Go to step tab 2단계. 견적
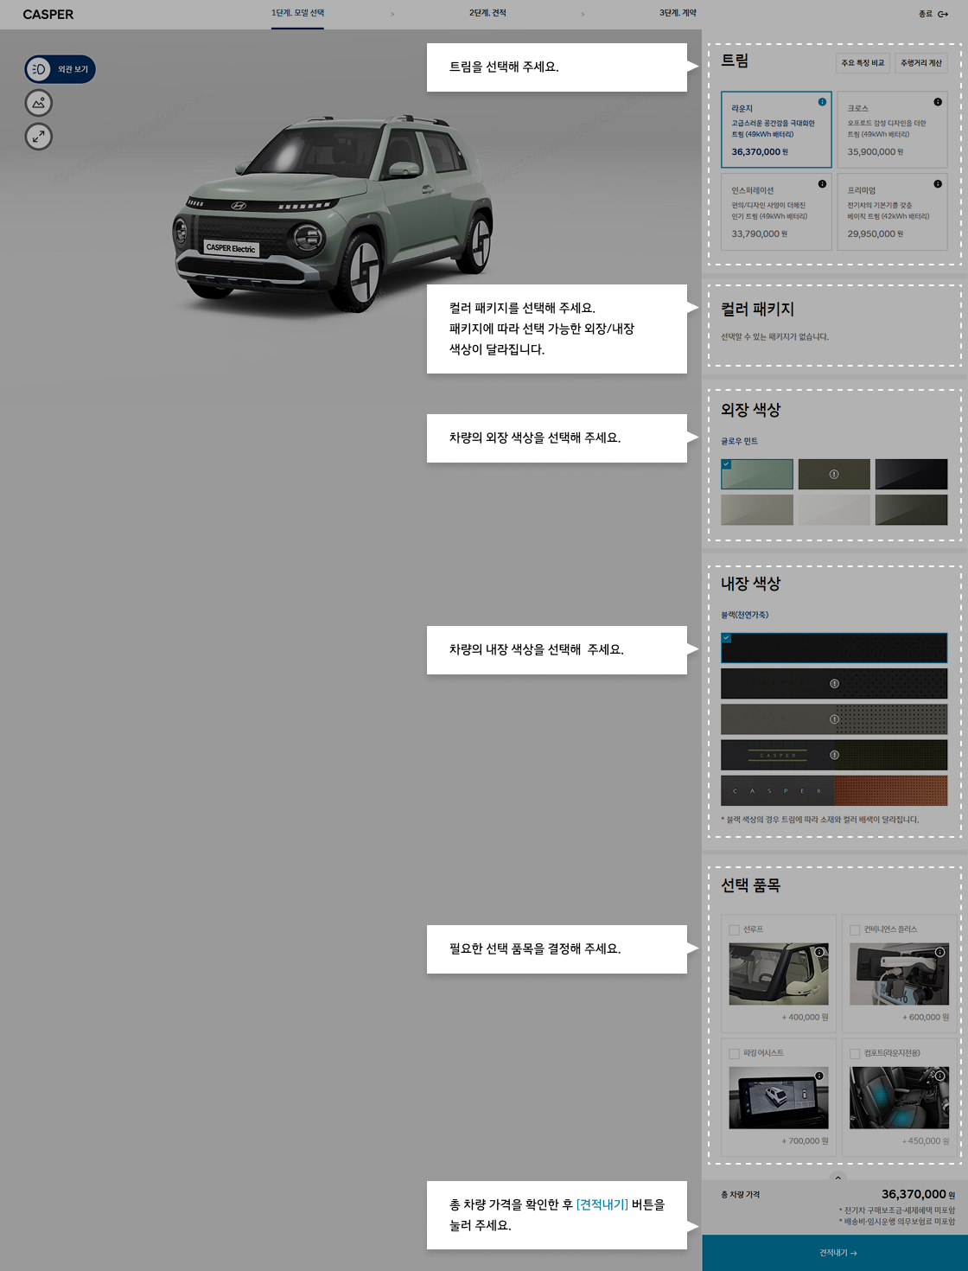 pyautogui.click(x=487, y=13)
